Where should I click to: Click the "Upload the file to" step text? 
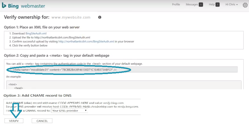51,37
